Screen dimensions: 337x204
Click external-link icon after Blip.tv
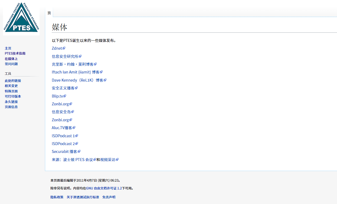click(x=65, y=96)
